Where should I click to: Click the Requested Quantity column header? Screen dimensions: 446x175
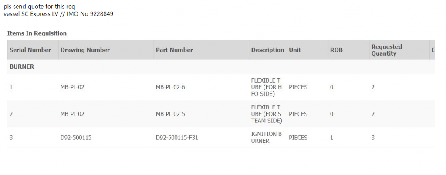(x=386, y=50)
